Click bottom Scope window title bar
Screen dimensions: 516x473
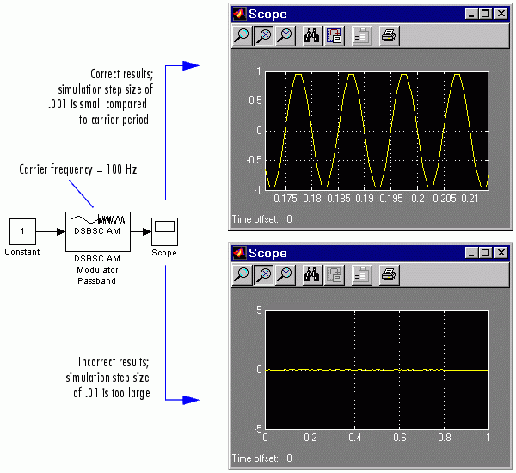(x=370, y=253)
